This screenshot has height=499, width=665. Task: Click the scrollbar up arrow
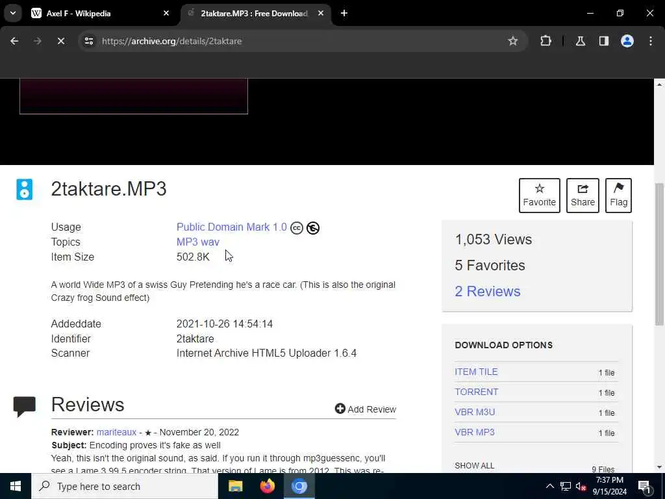[x=660, y=84]
